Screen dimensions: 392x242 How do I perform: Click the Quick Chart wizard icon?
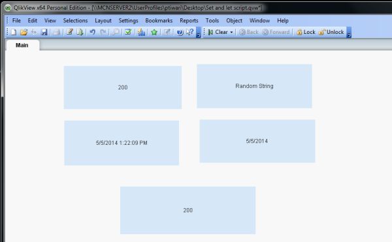click(141, 32)
